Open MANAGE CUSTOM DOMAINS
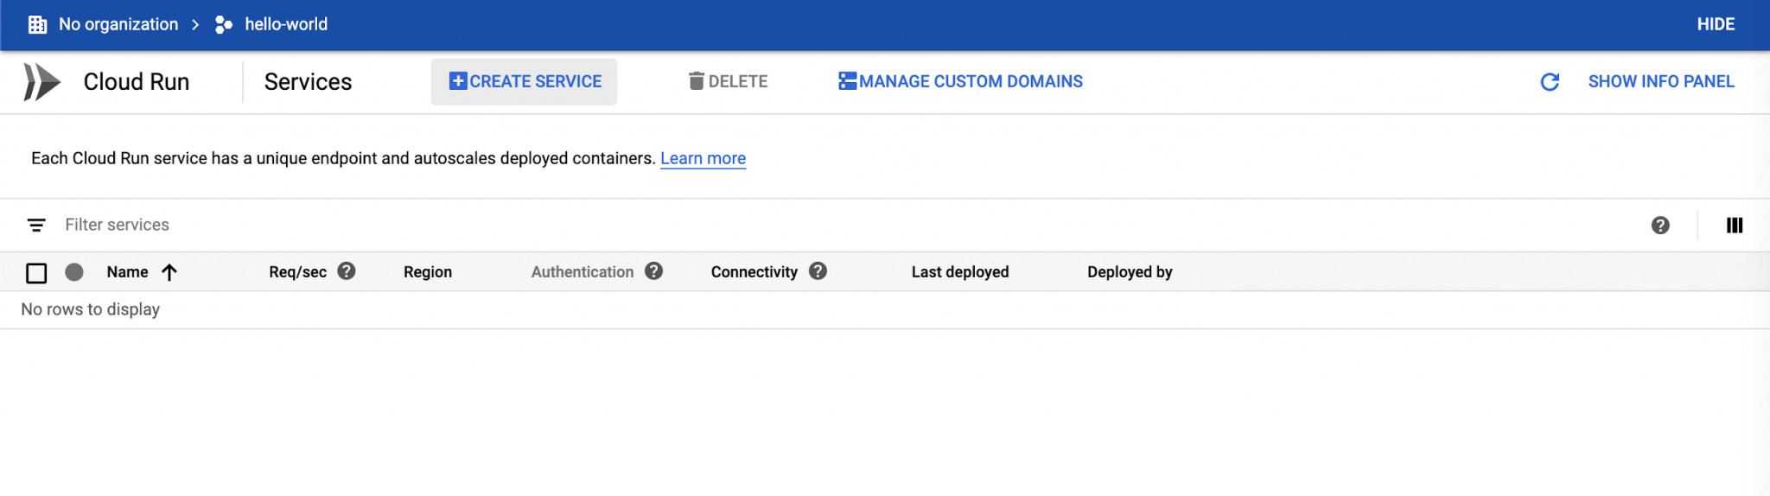 (x=960, y=81)
